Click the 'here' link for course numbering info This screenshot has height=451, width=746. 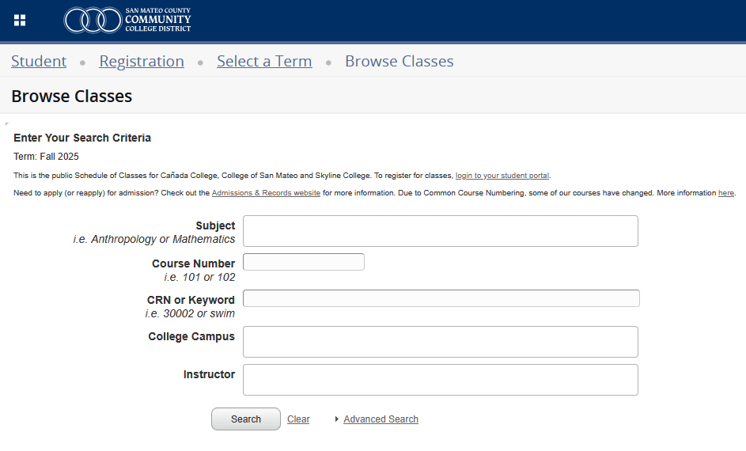tap(726, 193)
